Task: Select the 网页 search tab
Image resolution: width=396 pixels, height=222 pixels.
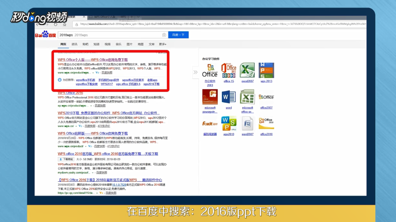Action: pos(63,44)
